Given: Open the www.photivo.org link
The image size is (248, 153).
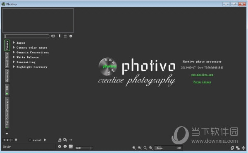Looking at the screenshot, I should 202,75.
